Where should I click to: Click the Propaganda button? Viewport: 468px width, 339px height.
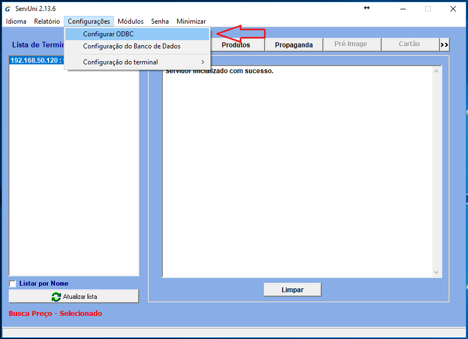pos(294,44)
